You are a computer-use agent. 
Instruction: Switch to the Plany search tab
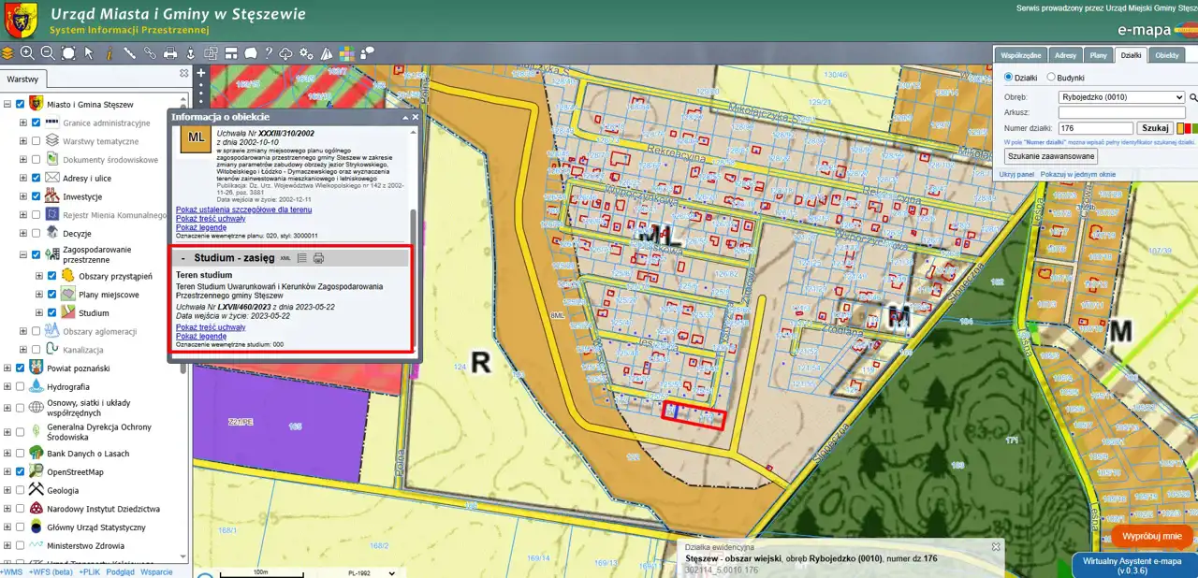click(x=1098, y=55)
